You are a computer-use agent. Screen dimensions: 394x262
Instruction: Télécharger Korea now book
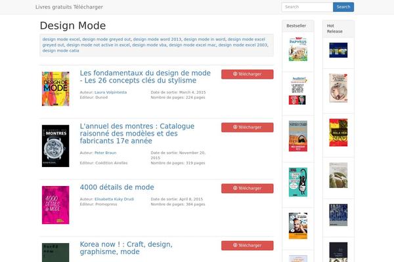(248, 246)
